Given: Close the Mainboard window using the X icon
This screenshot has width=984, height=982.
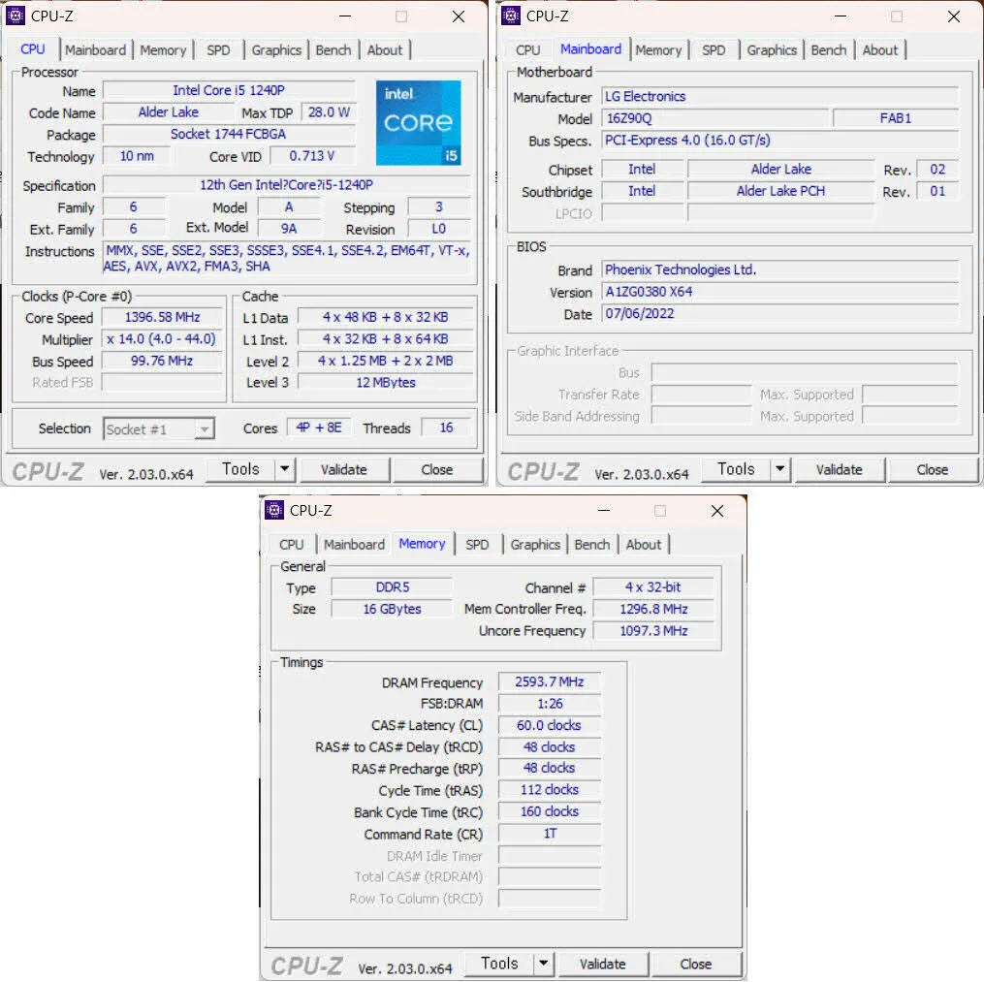Looking at the screenshot, I should click(x=954, y=16).
